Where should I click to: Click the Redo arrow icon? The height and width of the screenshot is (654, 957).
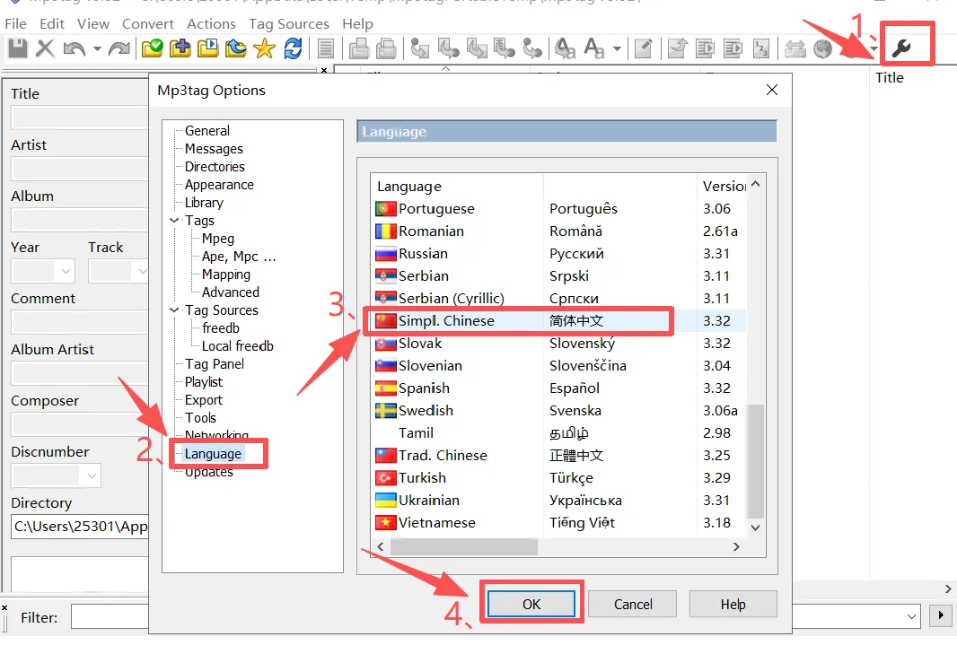tap(119, 48)
